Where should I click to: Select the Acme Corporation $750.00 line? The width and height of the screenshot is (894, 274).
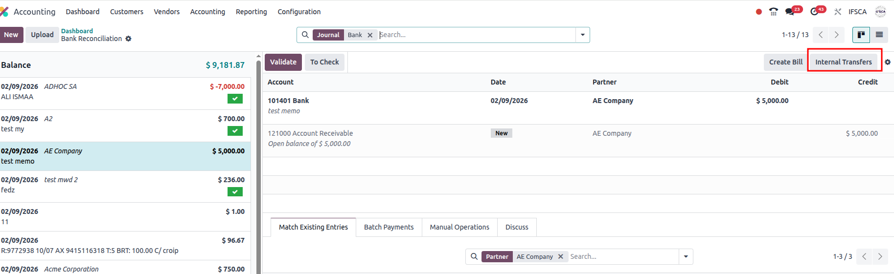(125, 268)
